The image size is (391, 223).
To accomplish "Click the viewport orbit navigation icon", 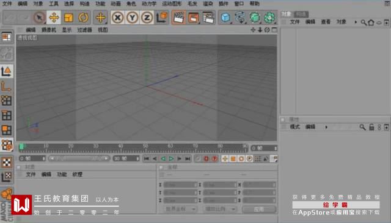I will 267,30.
